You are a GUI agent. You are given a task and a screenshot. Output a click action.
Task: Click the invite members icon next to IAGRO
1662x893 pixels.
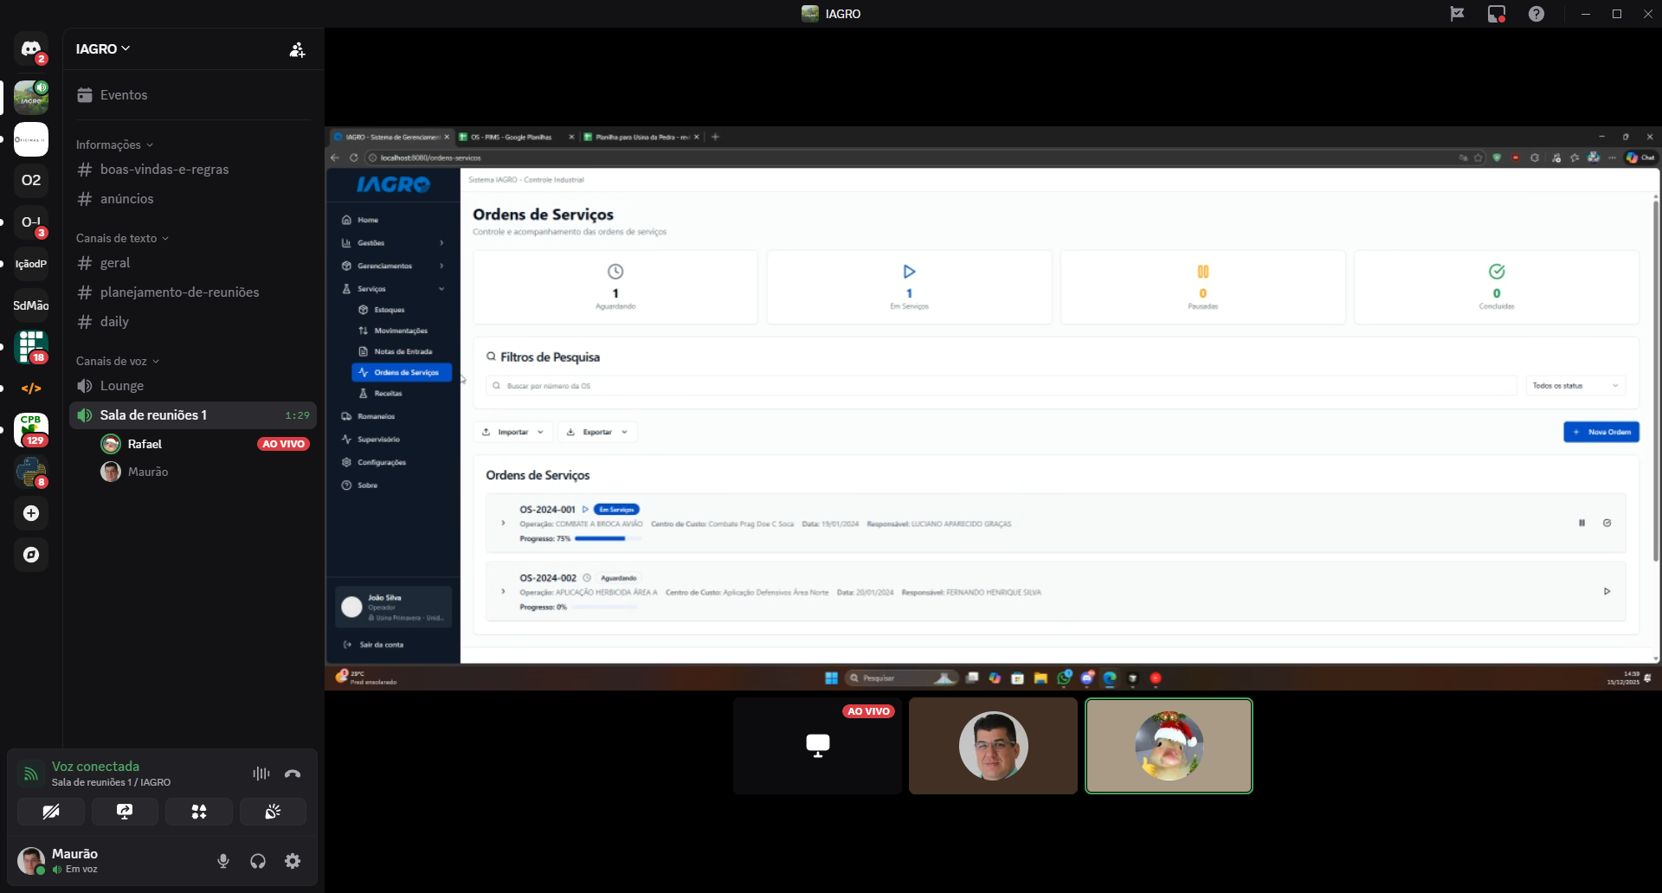[x=297, y=49]
